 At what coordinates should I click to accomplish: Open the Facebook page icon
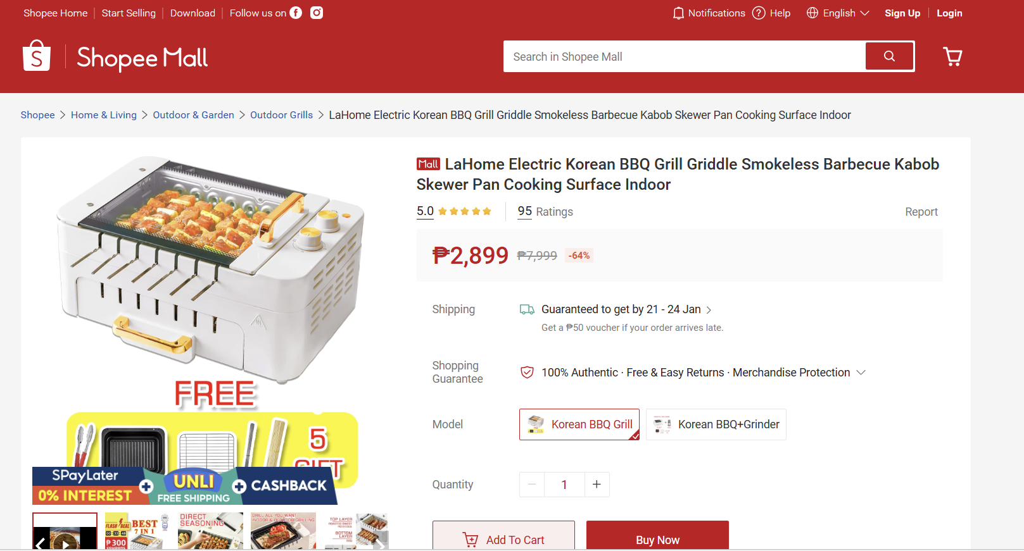pyautogui.click(x=296, y=13)
